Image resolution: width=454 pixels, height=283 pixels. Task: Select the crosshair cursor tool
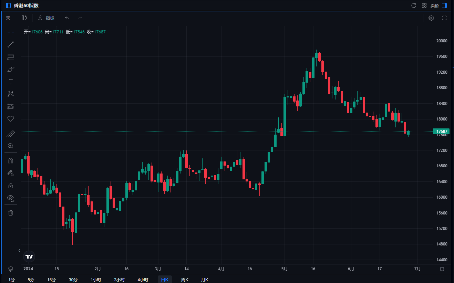point(11,32)
